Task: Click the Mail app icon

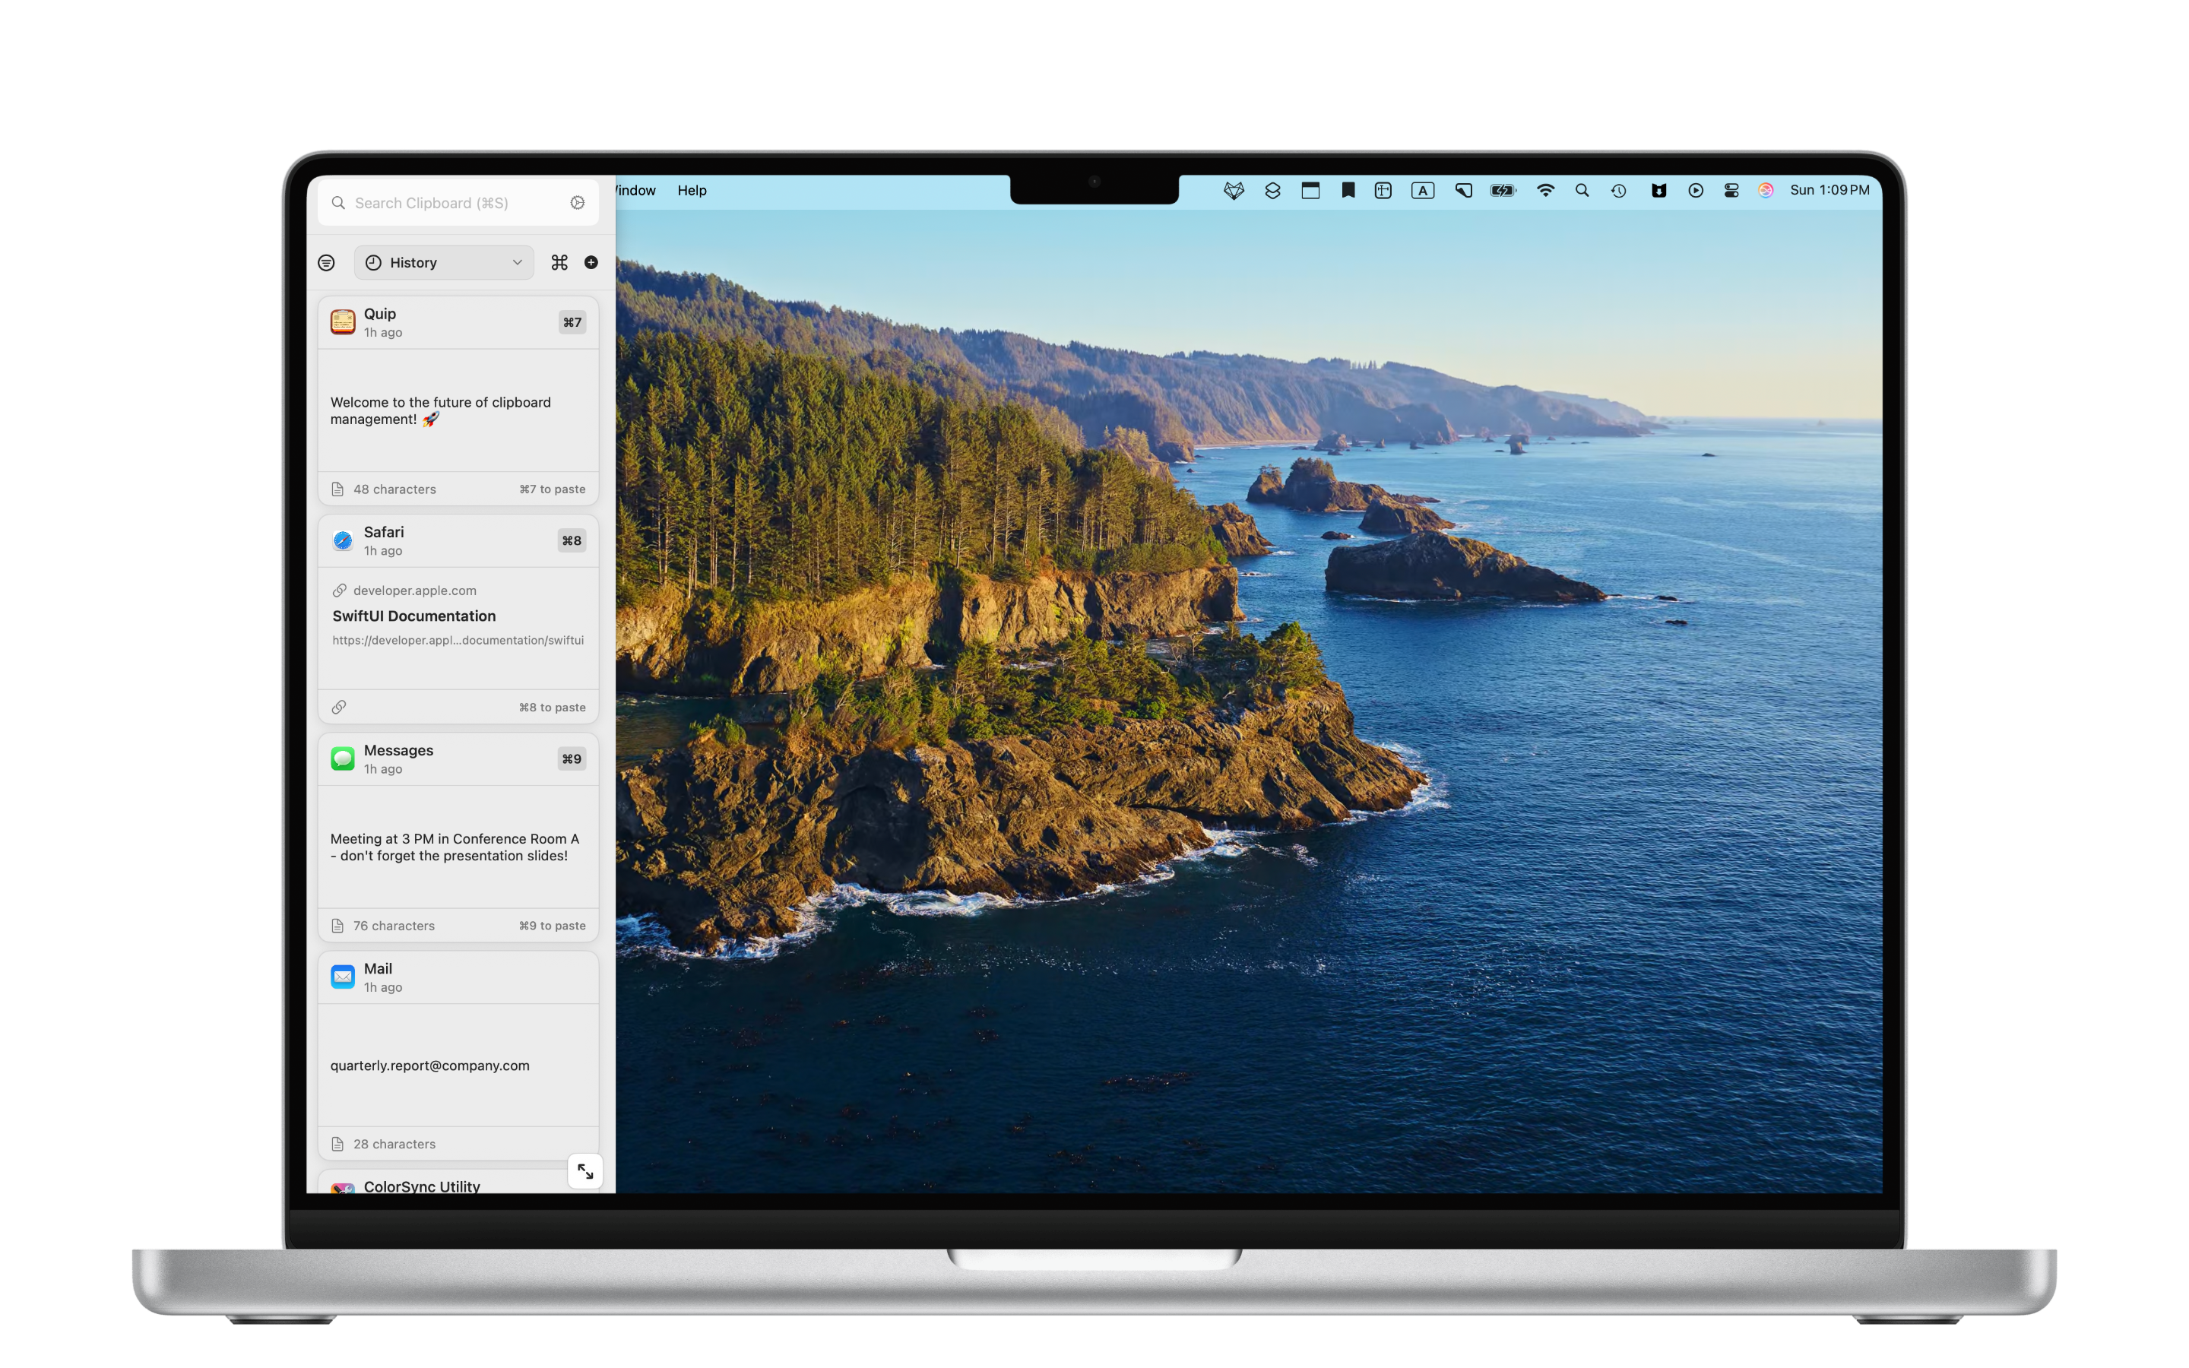Action: (x=343, y=977)
